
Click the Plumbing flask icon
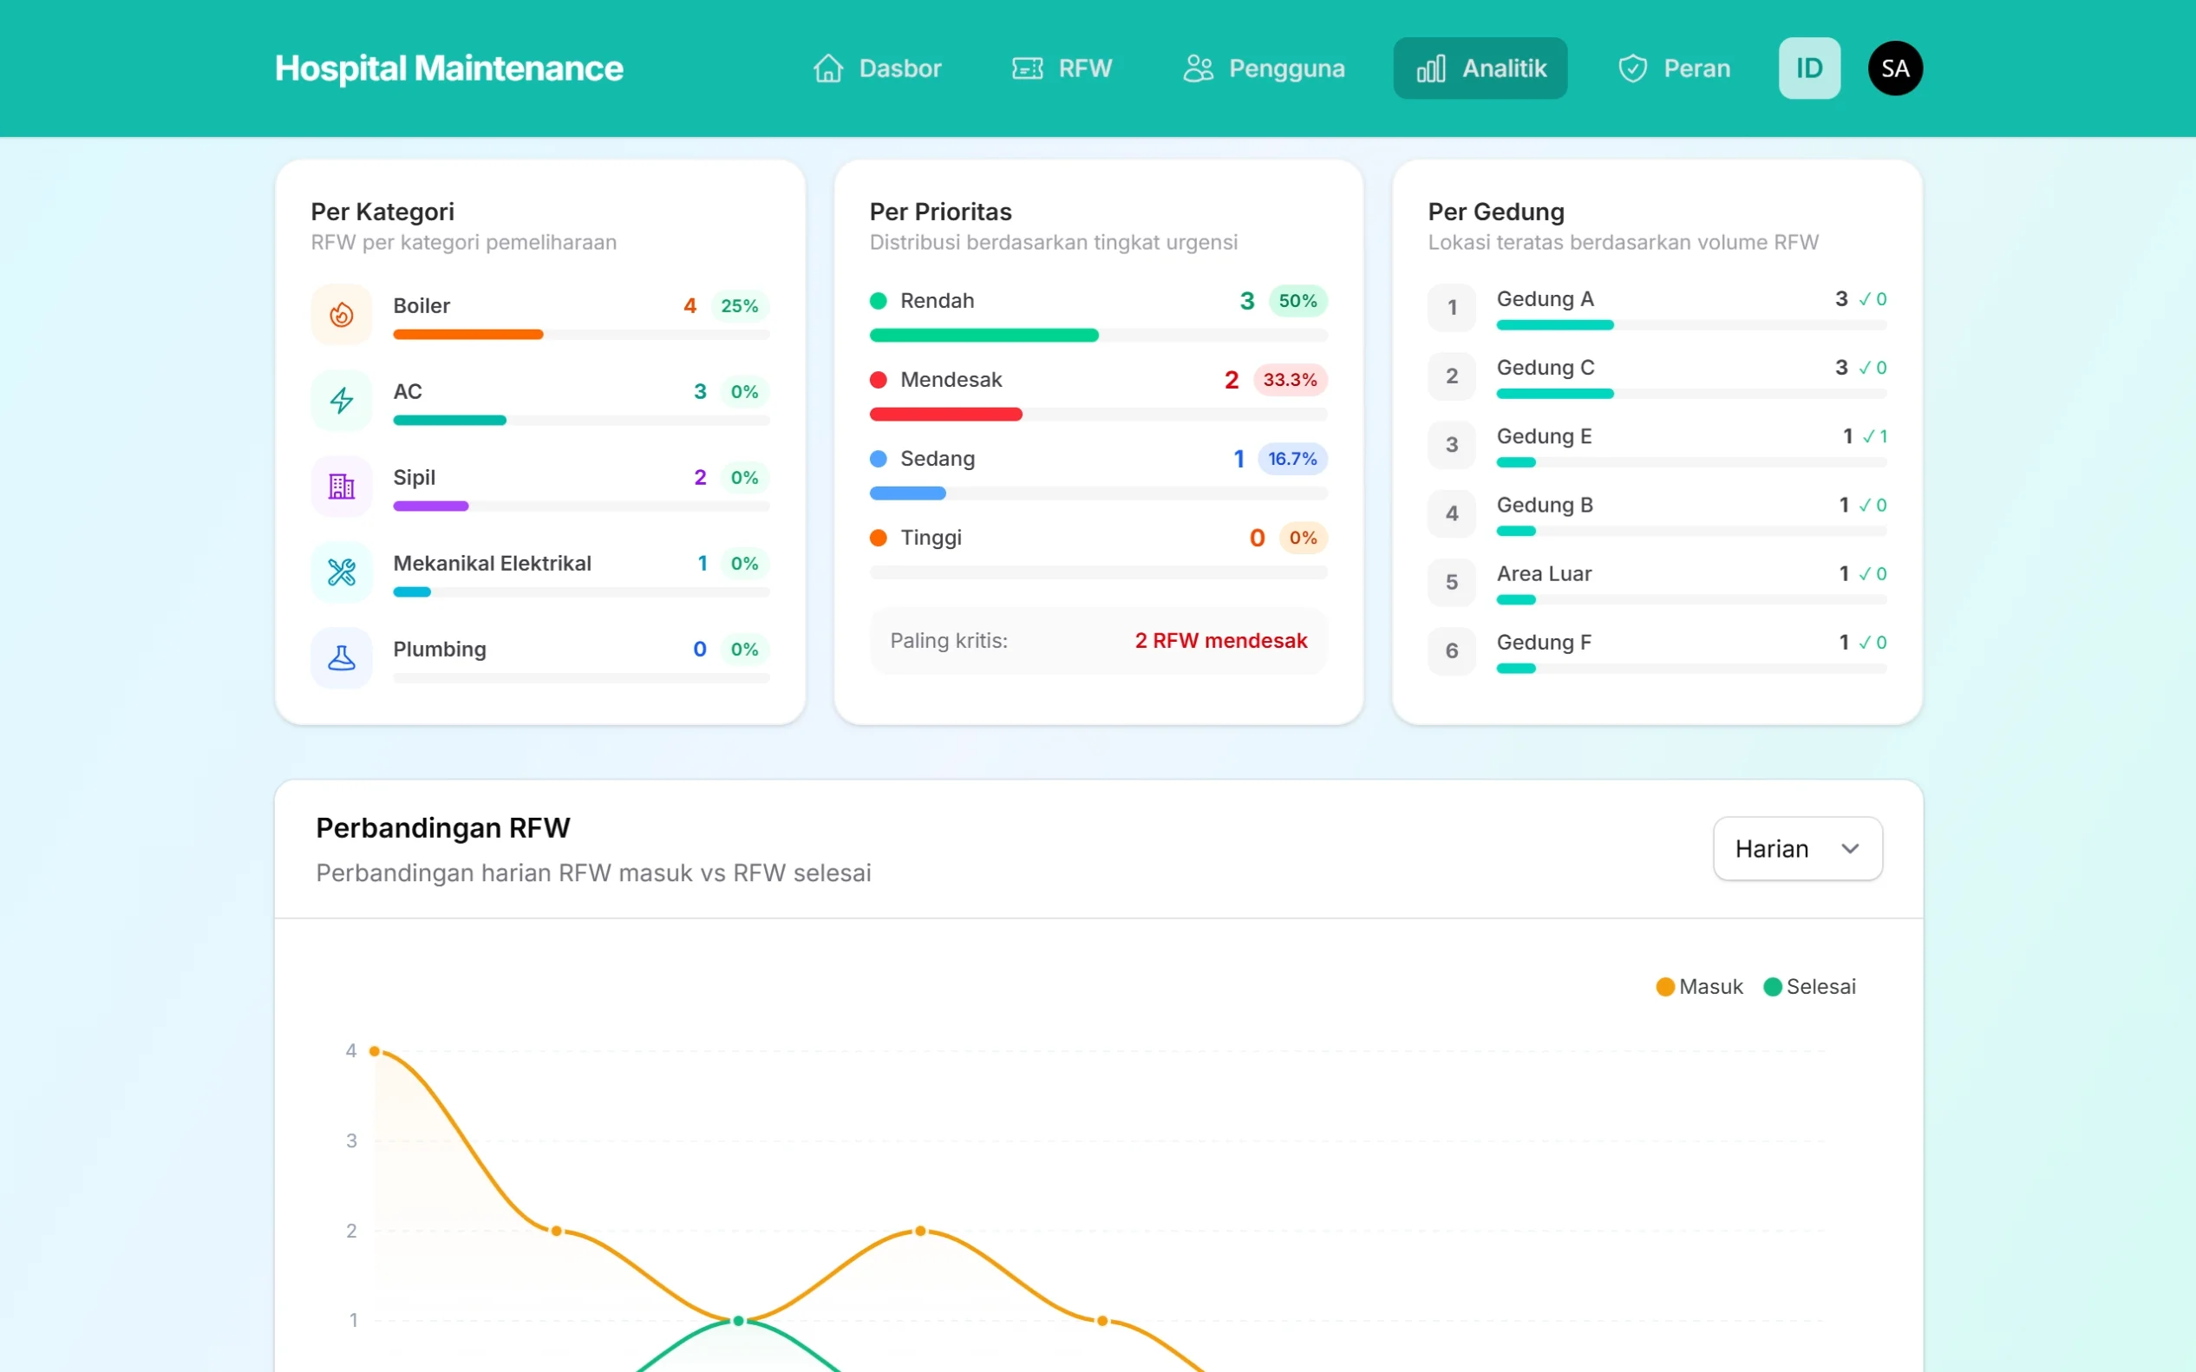pyautogui.click(x=341, y=658)
